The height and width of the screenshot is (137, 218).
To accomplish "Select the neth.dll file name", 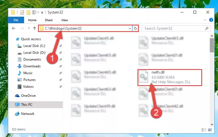I will [158, 72].
